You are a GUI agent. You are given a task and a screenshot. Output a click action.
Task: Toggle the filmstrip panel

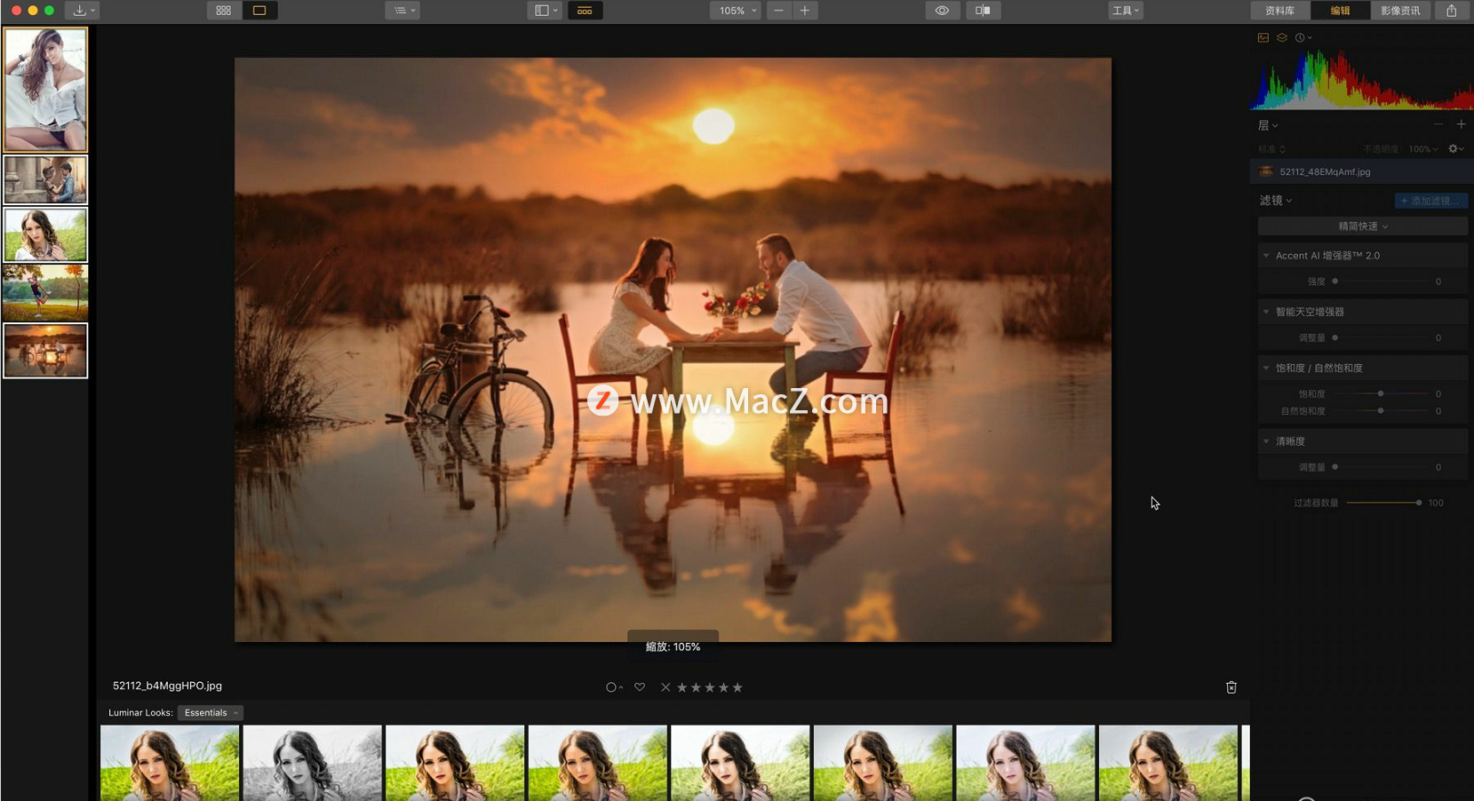[585, 11]
